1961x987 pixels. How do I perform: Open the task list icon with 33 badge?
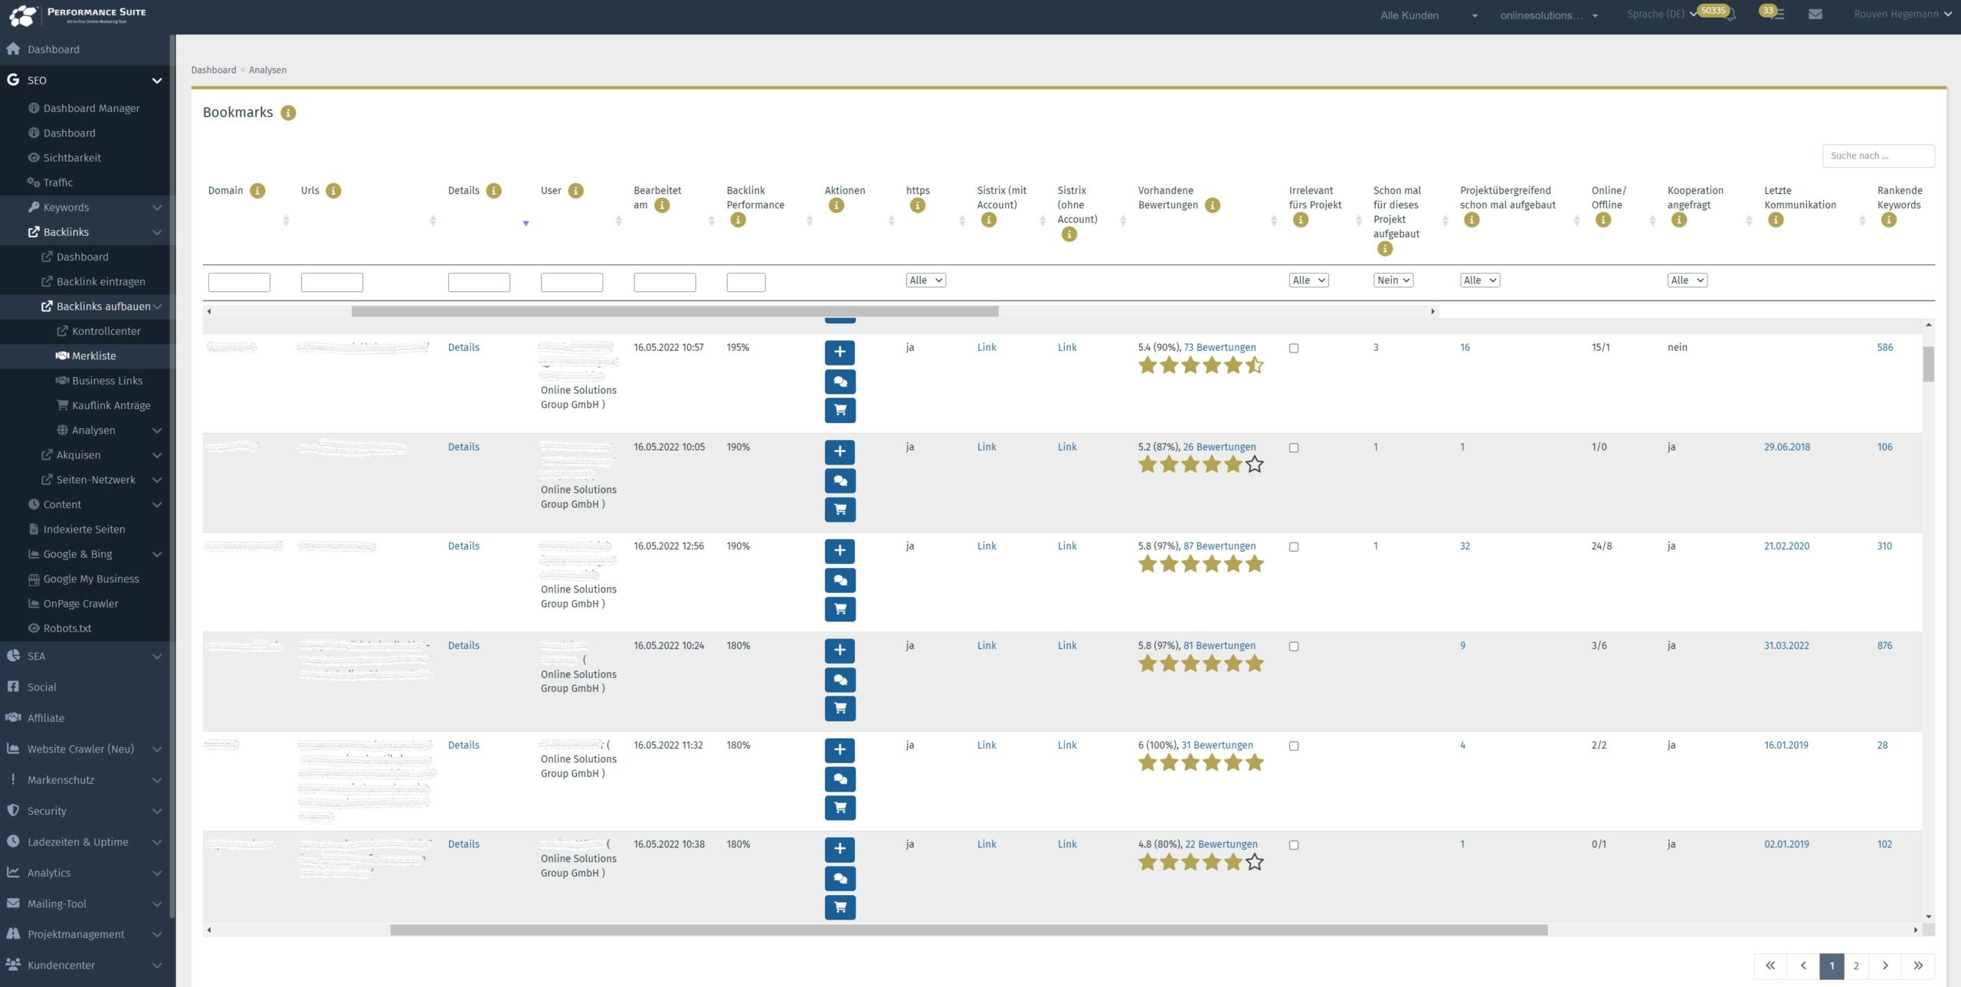pyautogui.click(x=1778, y=15)
